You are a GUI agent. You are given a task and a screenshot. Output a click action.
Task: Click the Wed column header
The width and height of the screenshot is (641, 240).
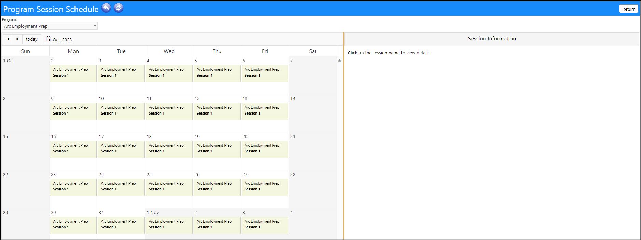click(169, 51)
